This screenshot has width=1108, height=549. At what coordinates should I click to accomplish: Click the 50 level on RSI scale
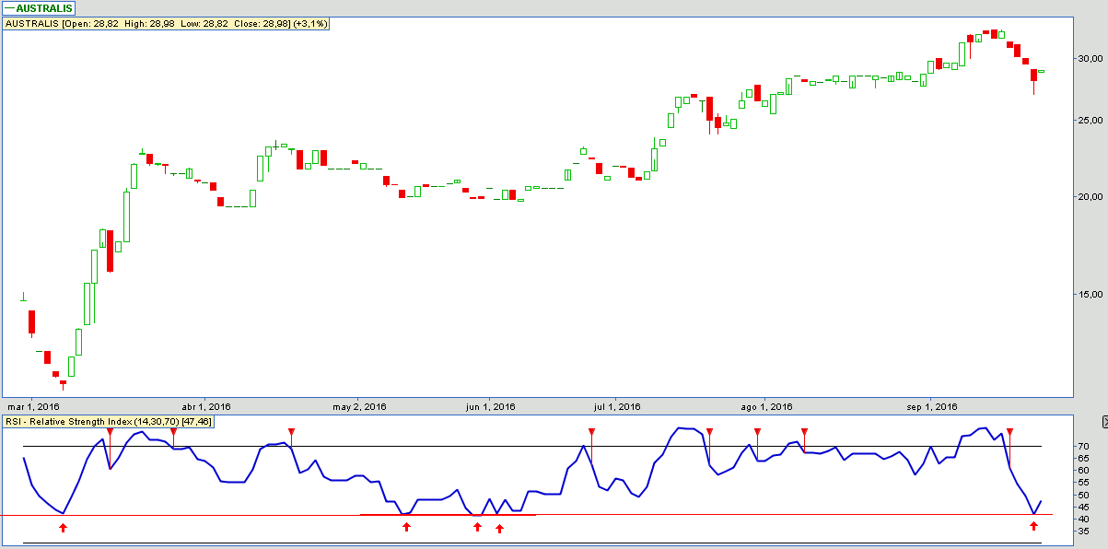click(x=1082, y=495)
